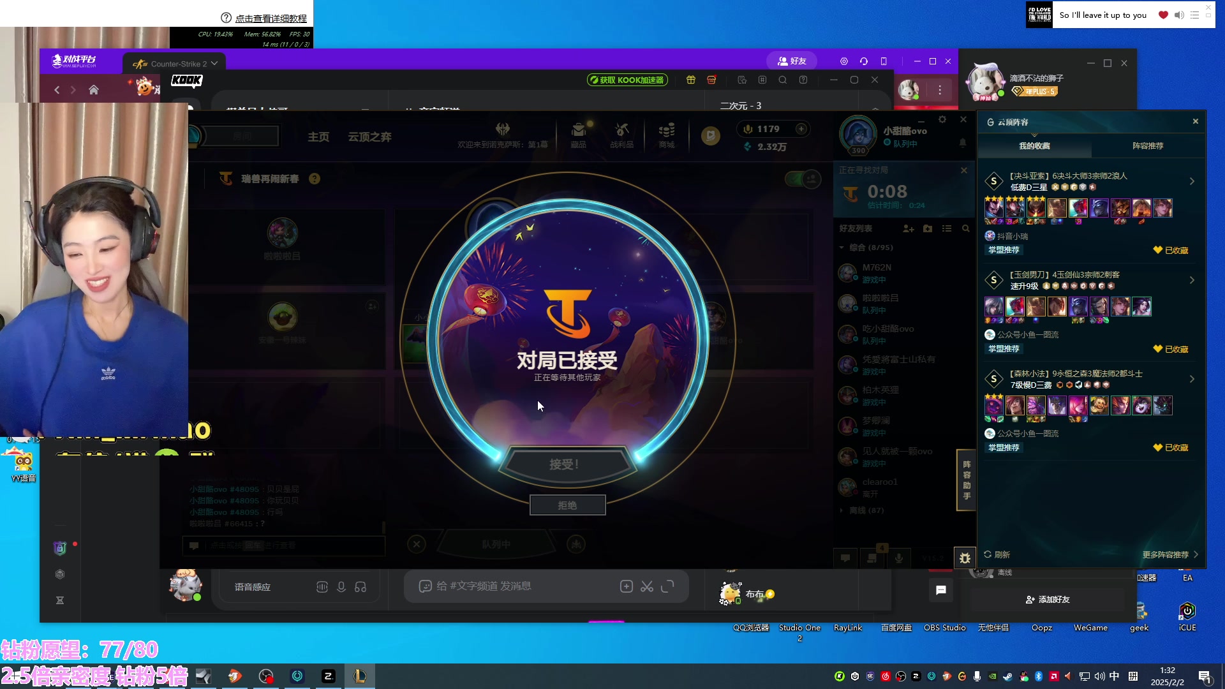Click the 藏品 collection icon in game nav
The height and width of the screenshot is (689, 1225).
[x=578, y=135]
